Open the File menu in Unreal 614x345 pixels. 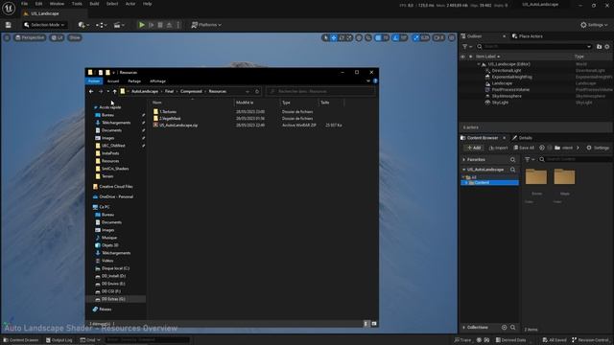click(24, 4)
